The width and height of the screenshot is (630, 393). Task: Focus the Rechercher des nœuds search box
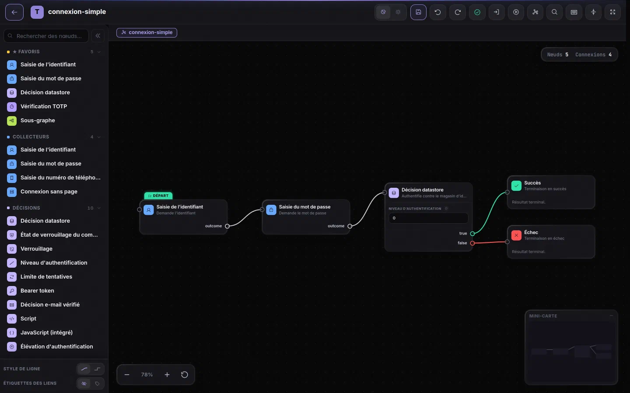click(x=46, y=36)
